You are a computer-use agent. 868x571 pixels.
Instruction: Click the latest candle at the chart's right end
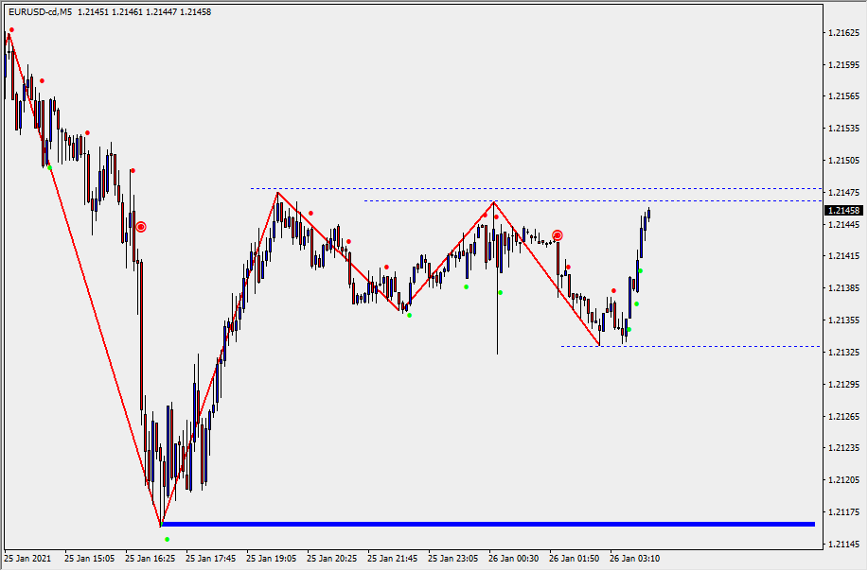648,212
